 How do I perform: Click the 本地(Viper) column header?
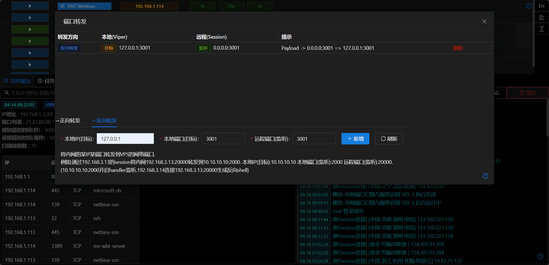click(114, 37)
